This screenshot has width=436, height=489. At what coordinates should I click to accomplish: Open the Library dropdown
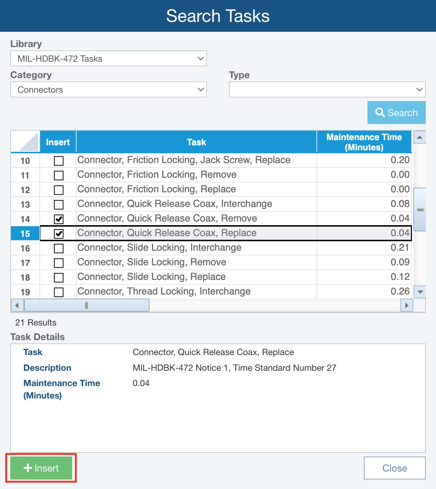tap(108, 59)
